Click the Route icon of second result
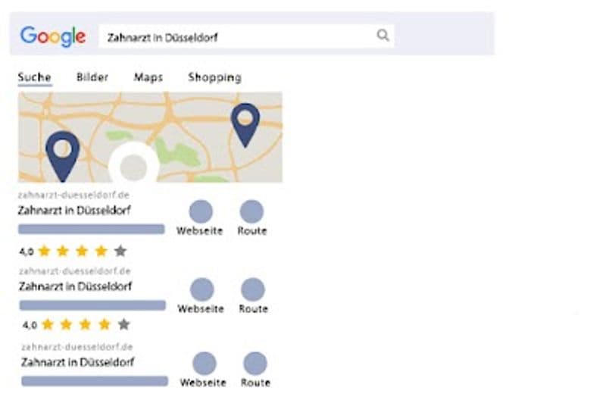Viewport: 606px width, 400px height. coord(253,289)
